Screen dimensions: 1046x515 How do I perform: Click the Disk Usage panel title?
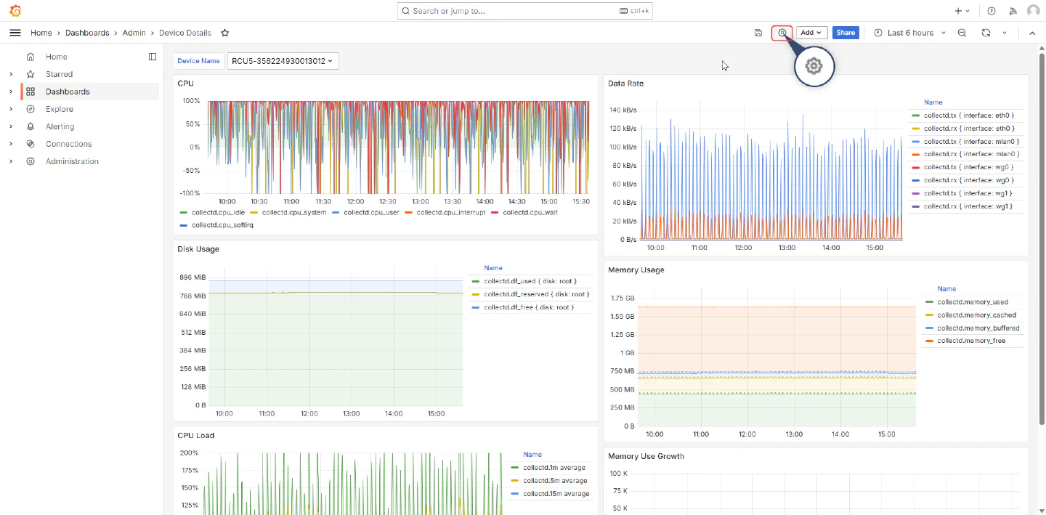[x=198, y=249]
